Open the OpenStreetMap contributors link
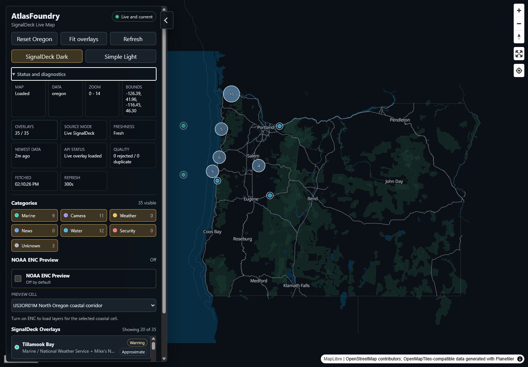 coord(373,359)
